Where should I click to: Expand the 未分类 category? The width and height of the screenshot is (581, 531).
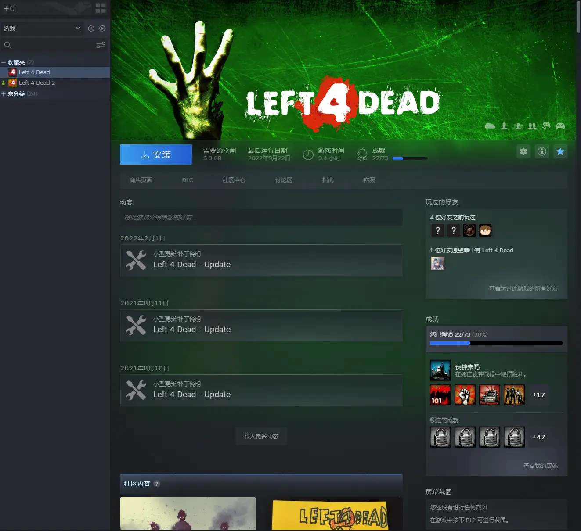(x=4, y=94)
